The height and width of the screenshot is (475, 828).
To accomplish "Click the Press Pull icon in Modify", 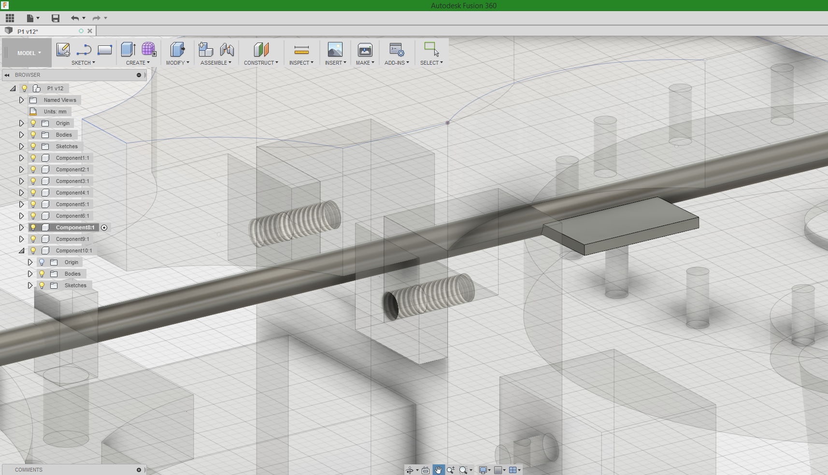I will tap(177, 49).
